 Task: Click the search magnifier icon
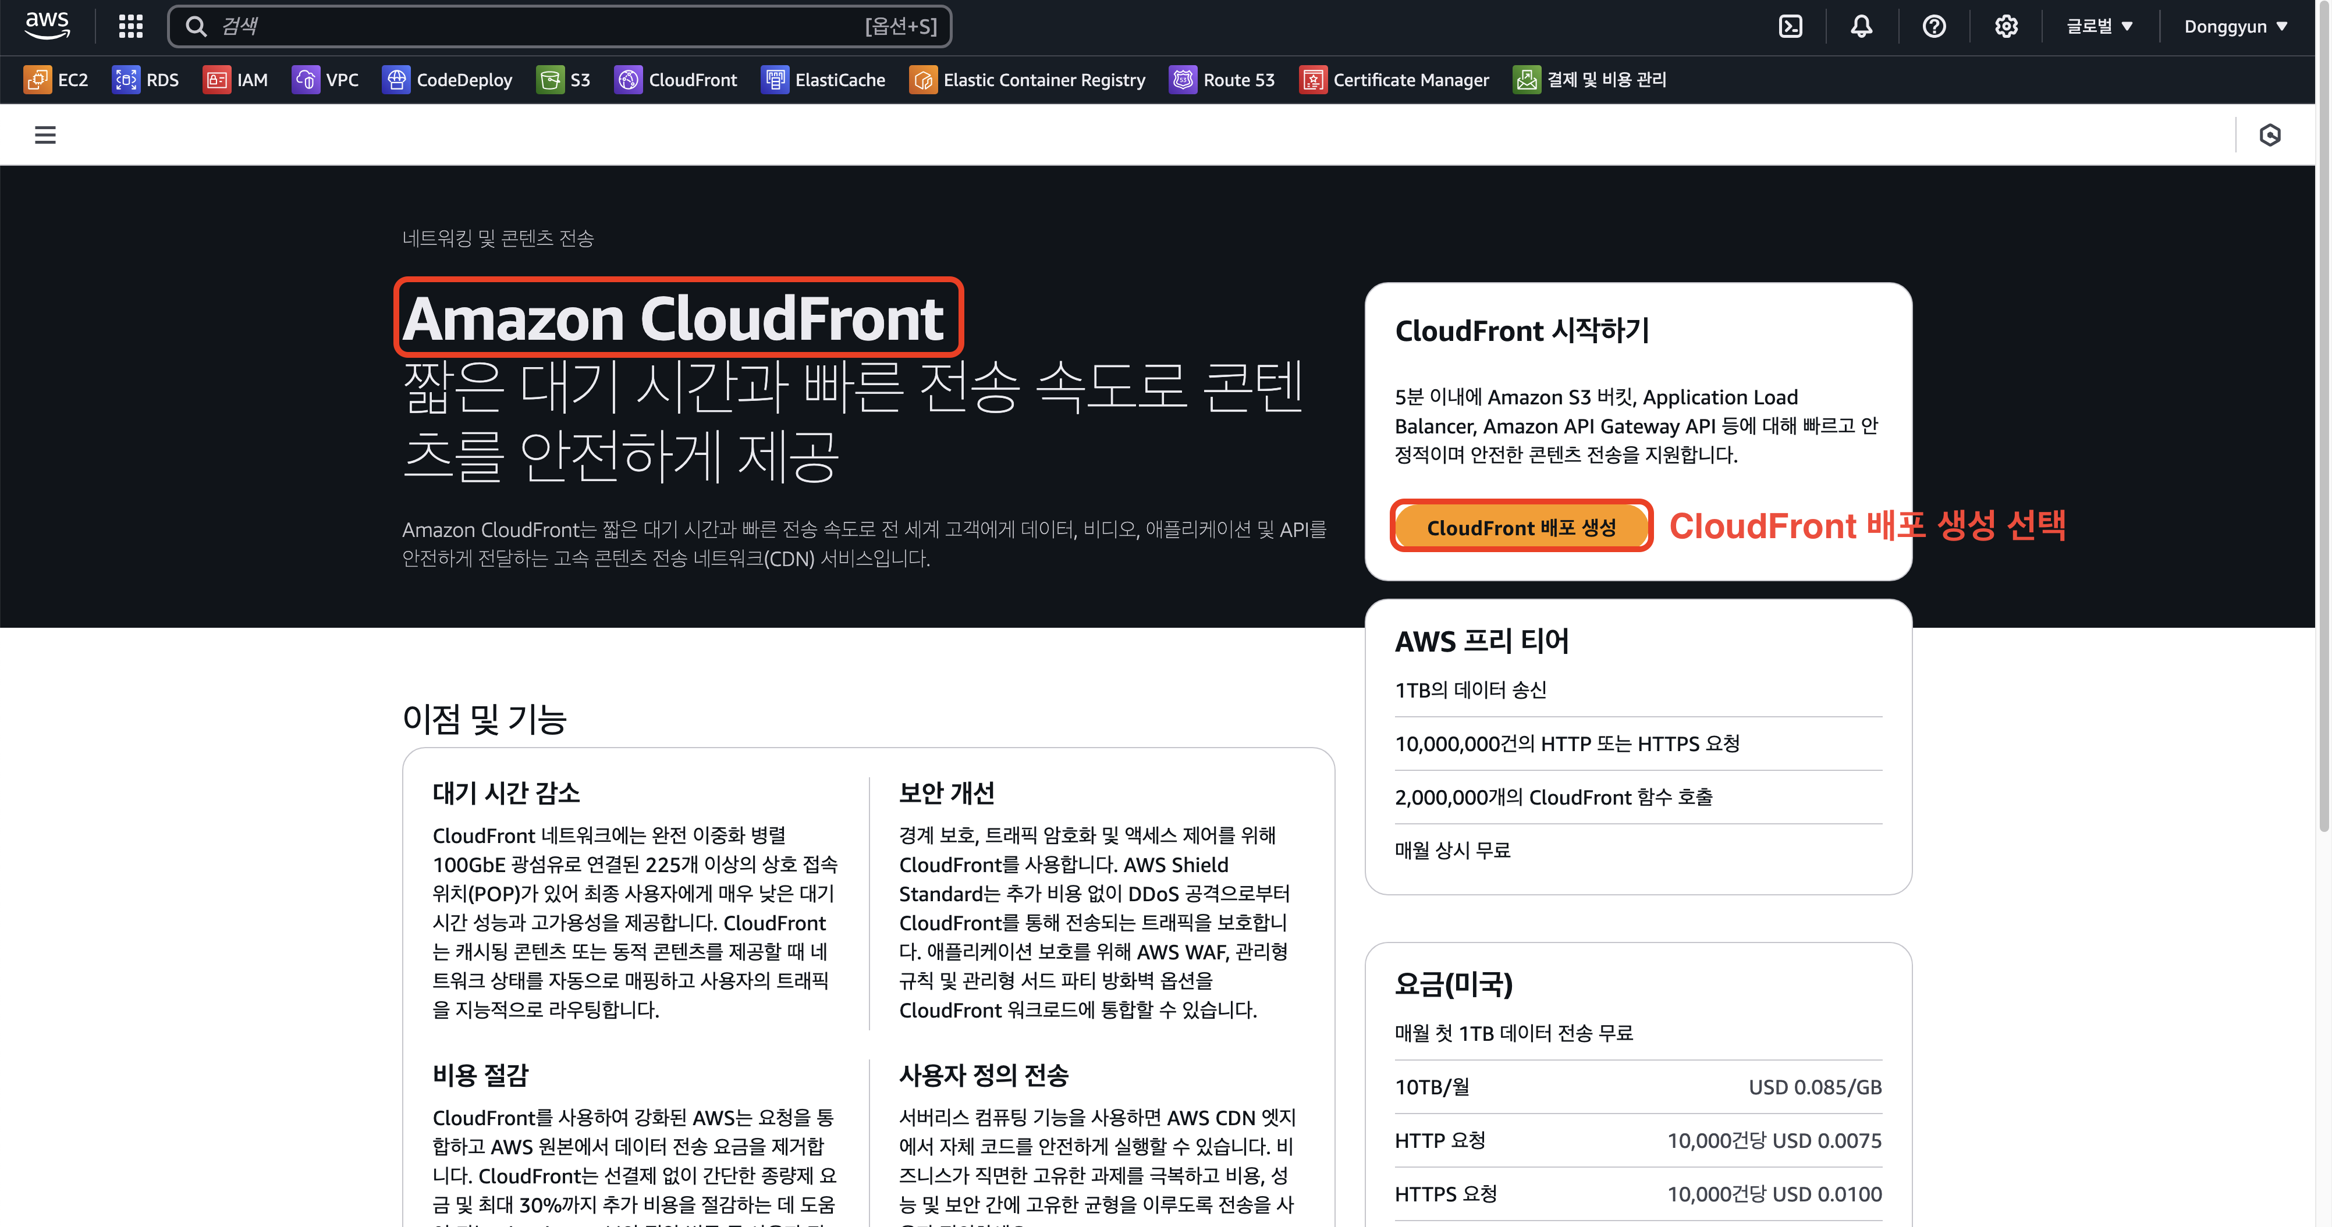point(196,26)
